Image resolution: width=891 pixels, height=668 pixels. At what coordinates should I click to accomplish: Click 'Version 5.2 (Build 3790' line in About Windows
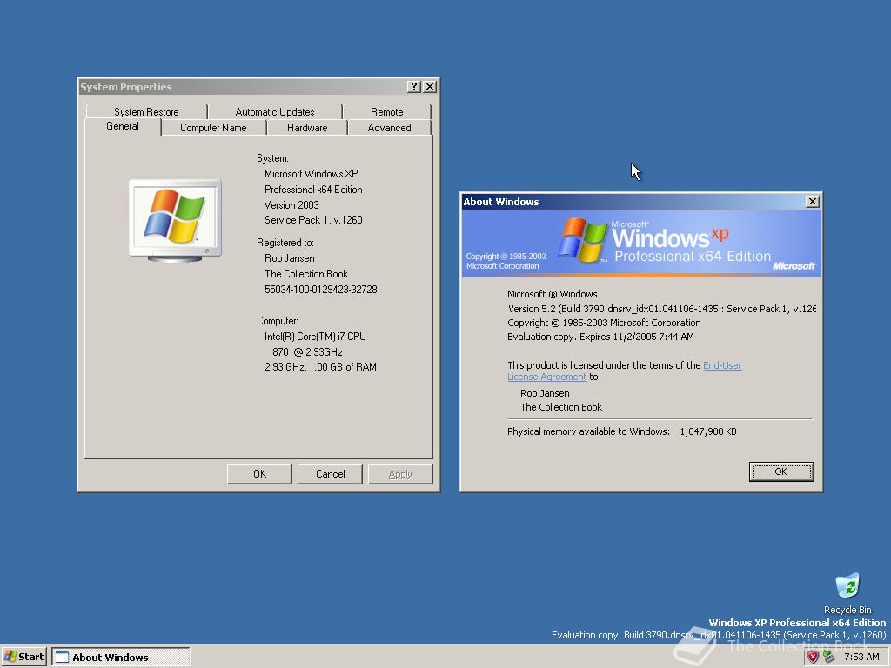coord(661,309)
